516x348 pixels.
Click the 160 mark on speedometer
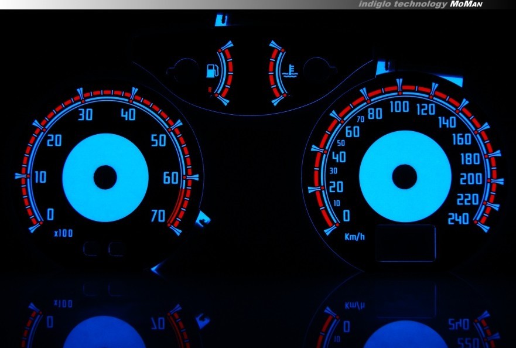[x=462, y=139]
